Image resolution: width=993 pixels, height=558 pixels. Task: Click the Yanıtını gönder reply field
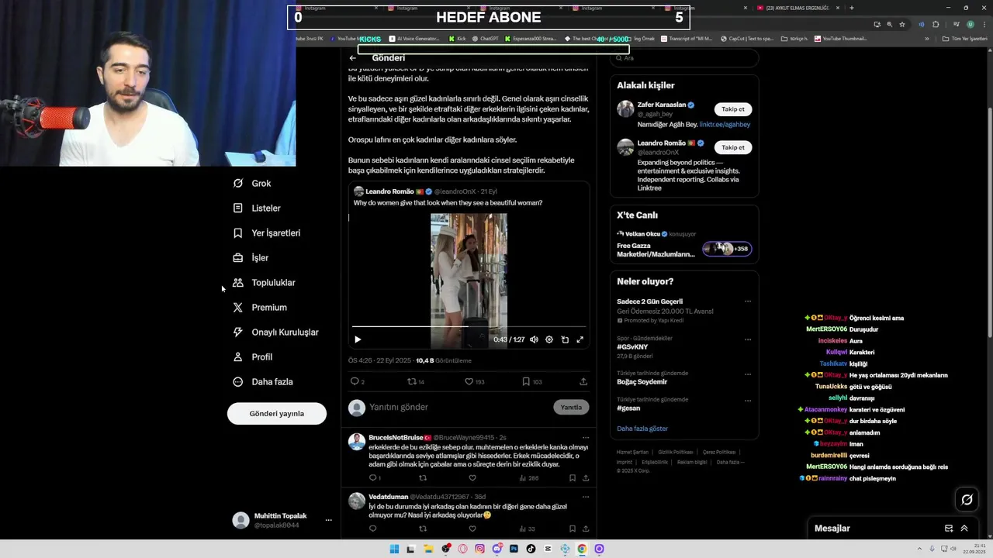tap(458, 407)
